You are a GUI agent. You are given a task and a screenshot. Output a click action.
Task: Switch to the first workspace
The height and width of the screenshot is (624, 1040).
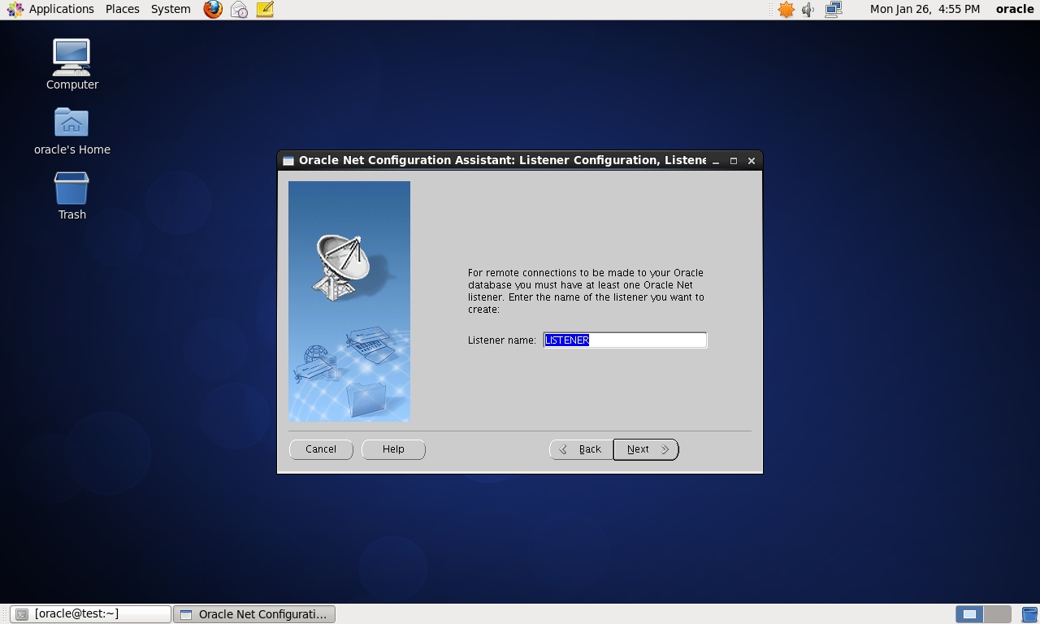point(969,614)
